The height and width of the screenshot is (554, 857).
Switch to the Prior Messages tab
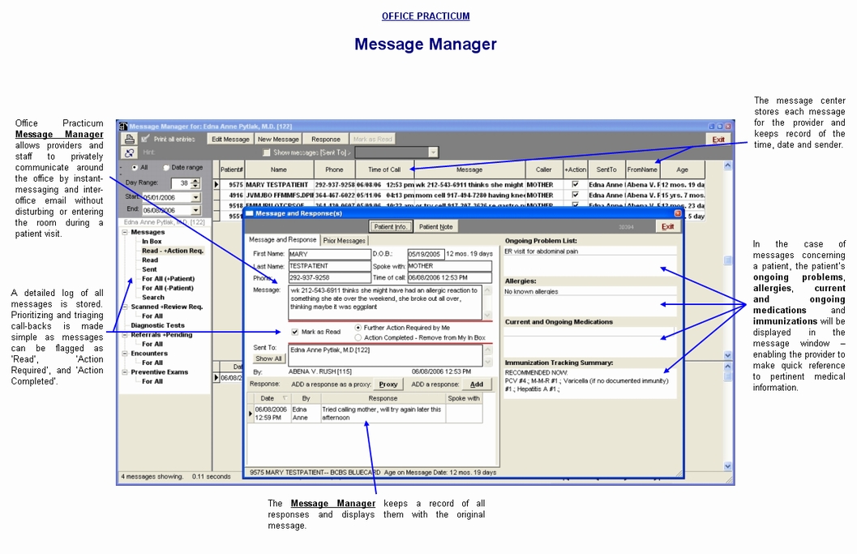[344, 240]
